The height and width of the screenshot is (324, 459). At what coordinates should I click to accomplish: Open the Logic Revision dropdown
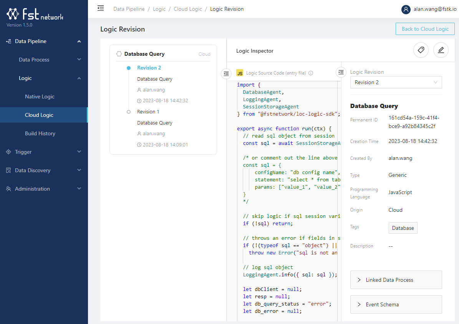[x=396, y=82]
